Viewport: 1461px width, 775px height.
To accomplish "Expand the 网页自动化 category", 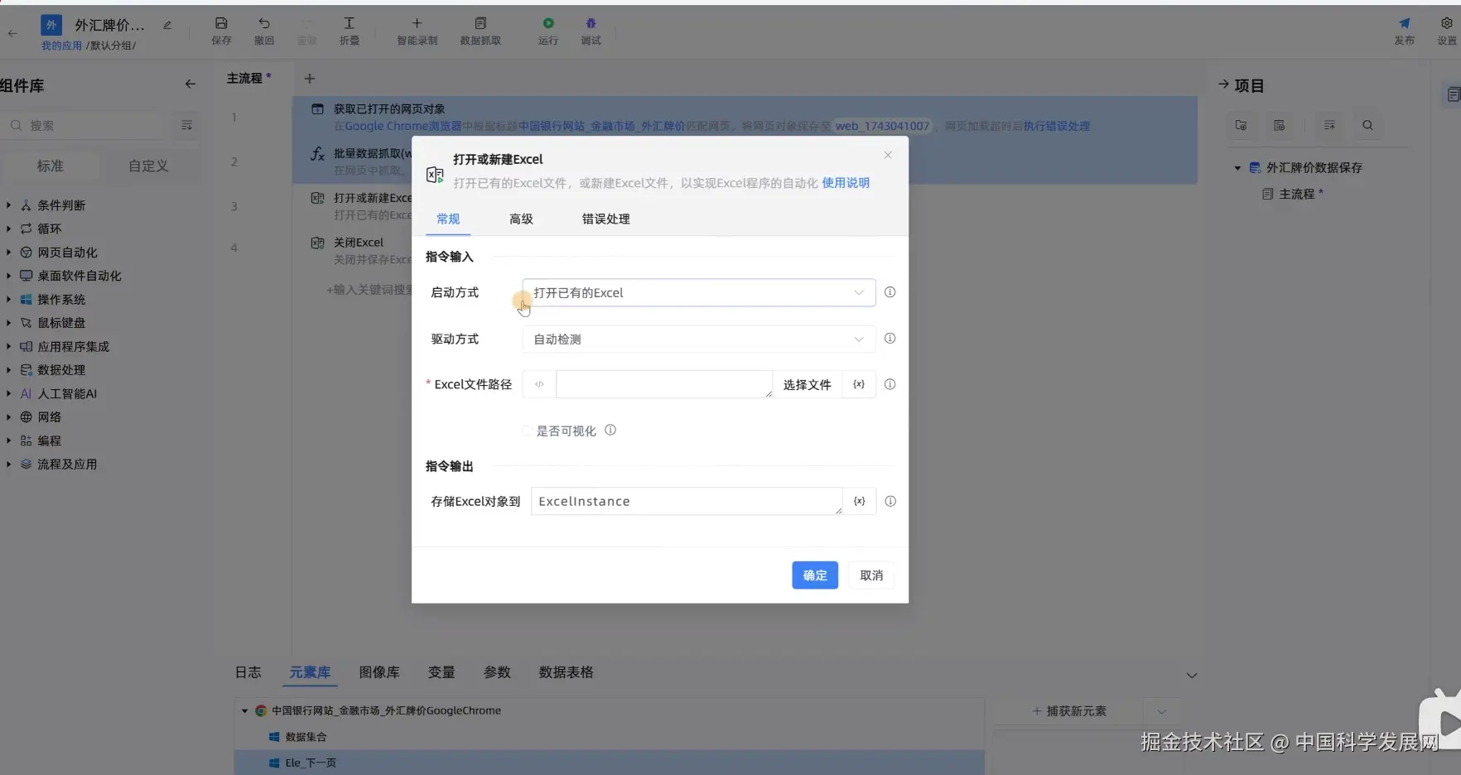I will tap(9, 253).
